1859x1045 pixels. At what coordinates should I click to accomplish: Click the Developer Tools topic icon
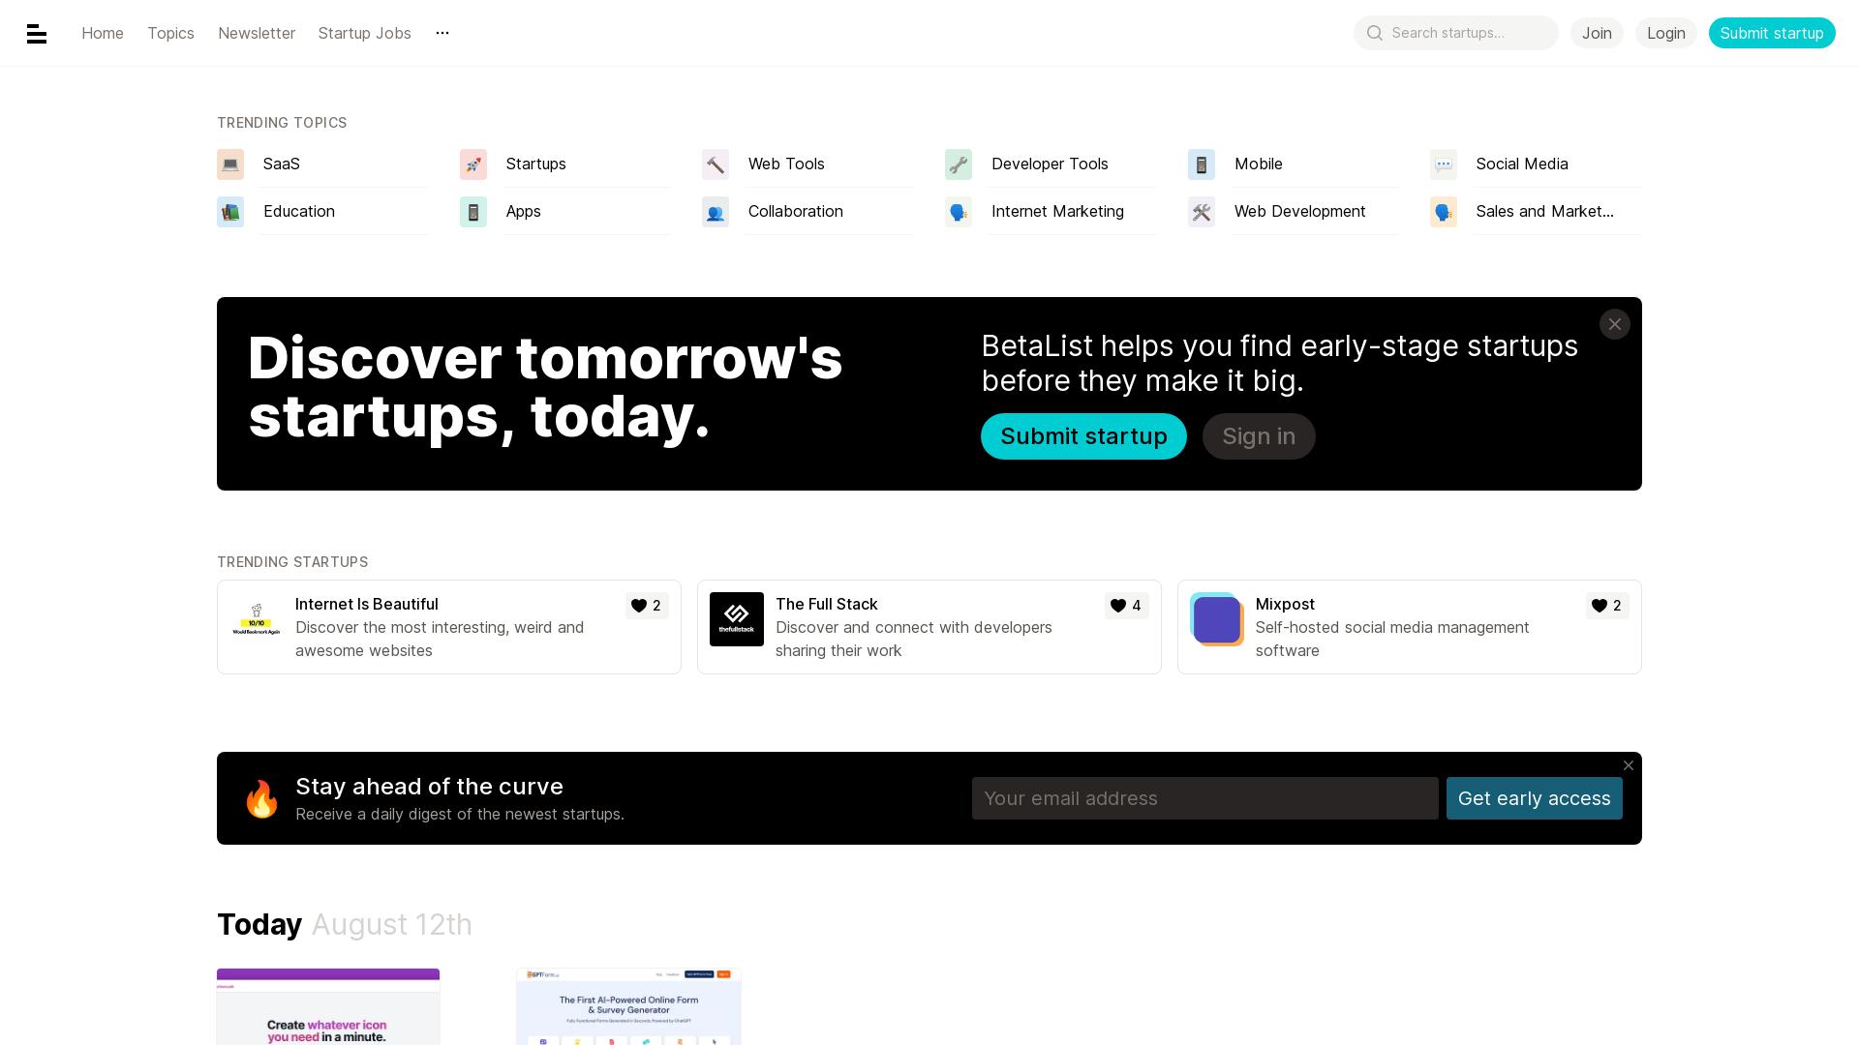point(958,164)
